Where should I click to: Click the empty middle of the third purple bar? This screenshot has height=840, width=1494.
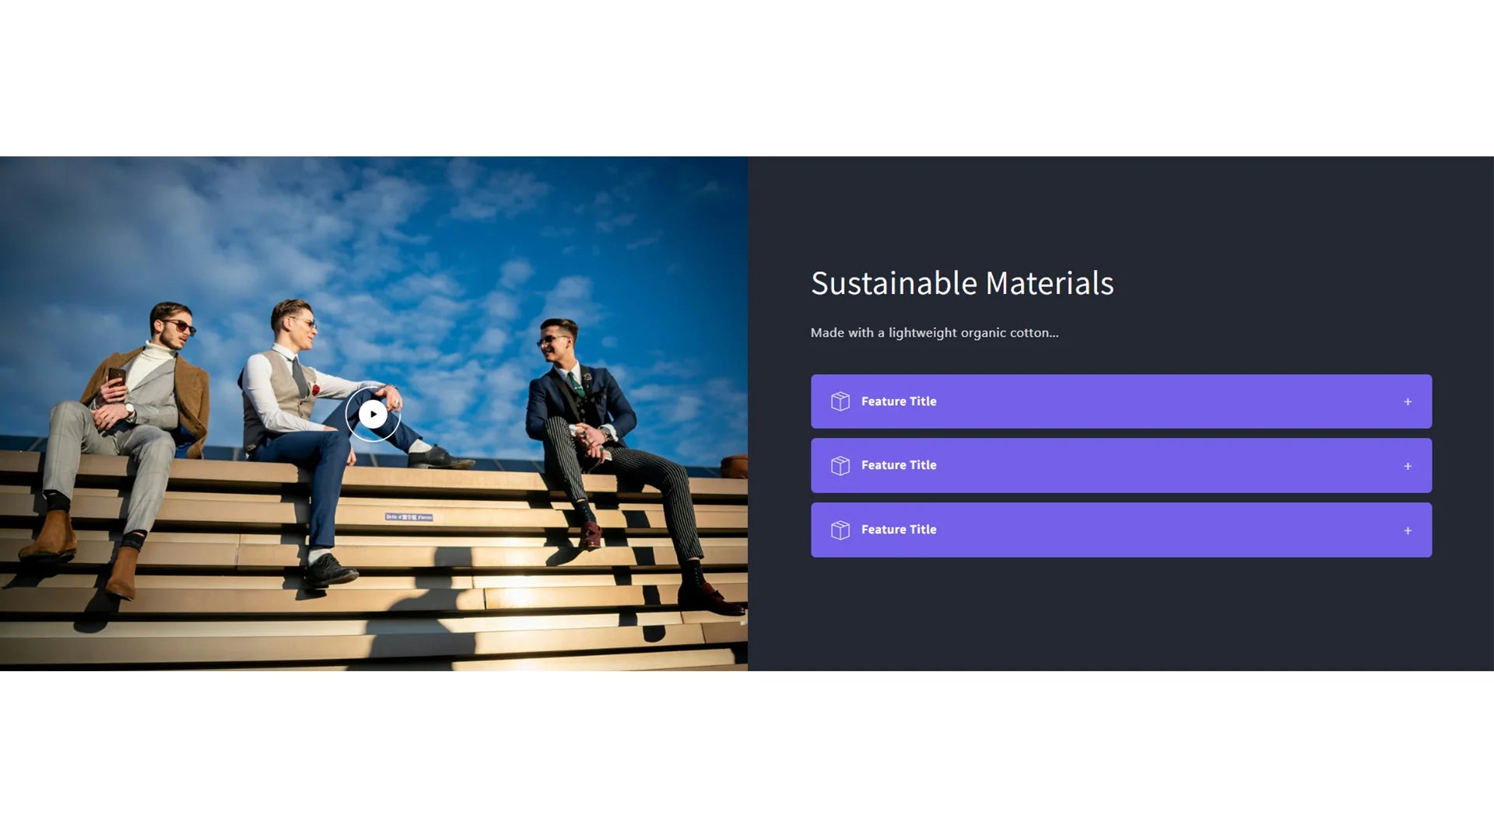coord(1167,530)
